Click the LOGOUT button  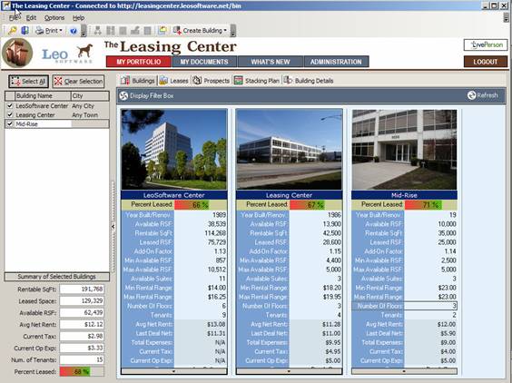pos(486,62)
